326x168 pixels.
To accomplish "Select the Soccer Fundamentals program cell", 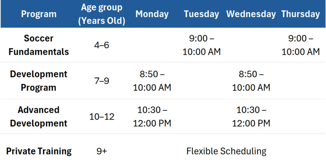I will 39,45.
